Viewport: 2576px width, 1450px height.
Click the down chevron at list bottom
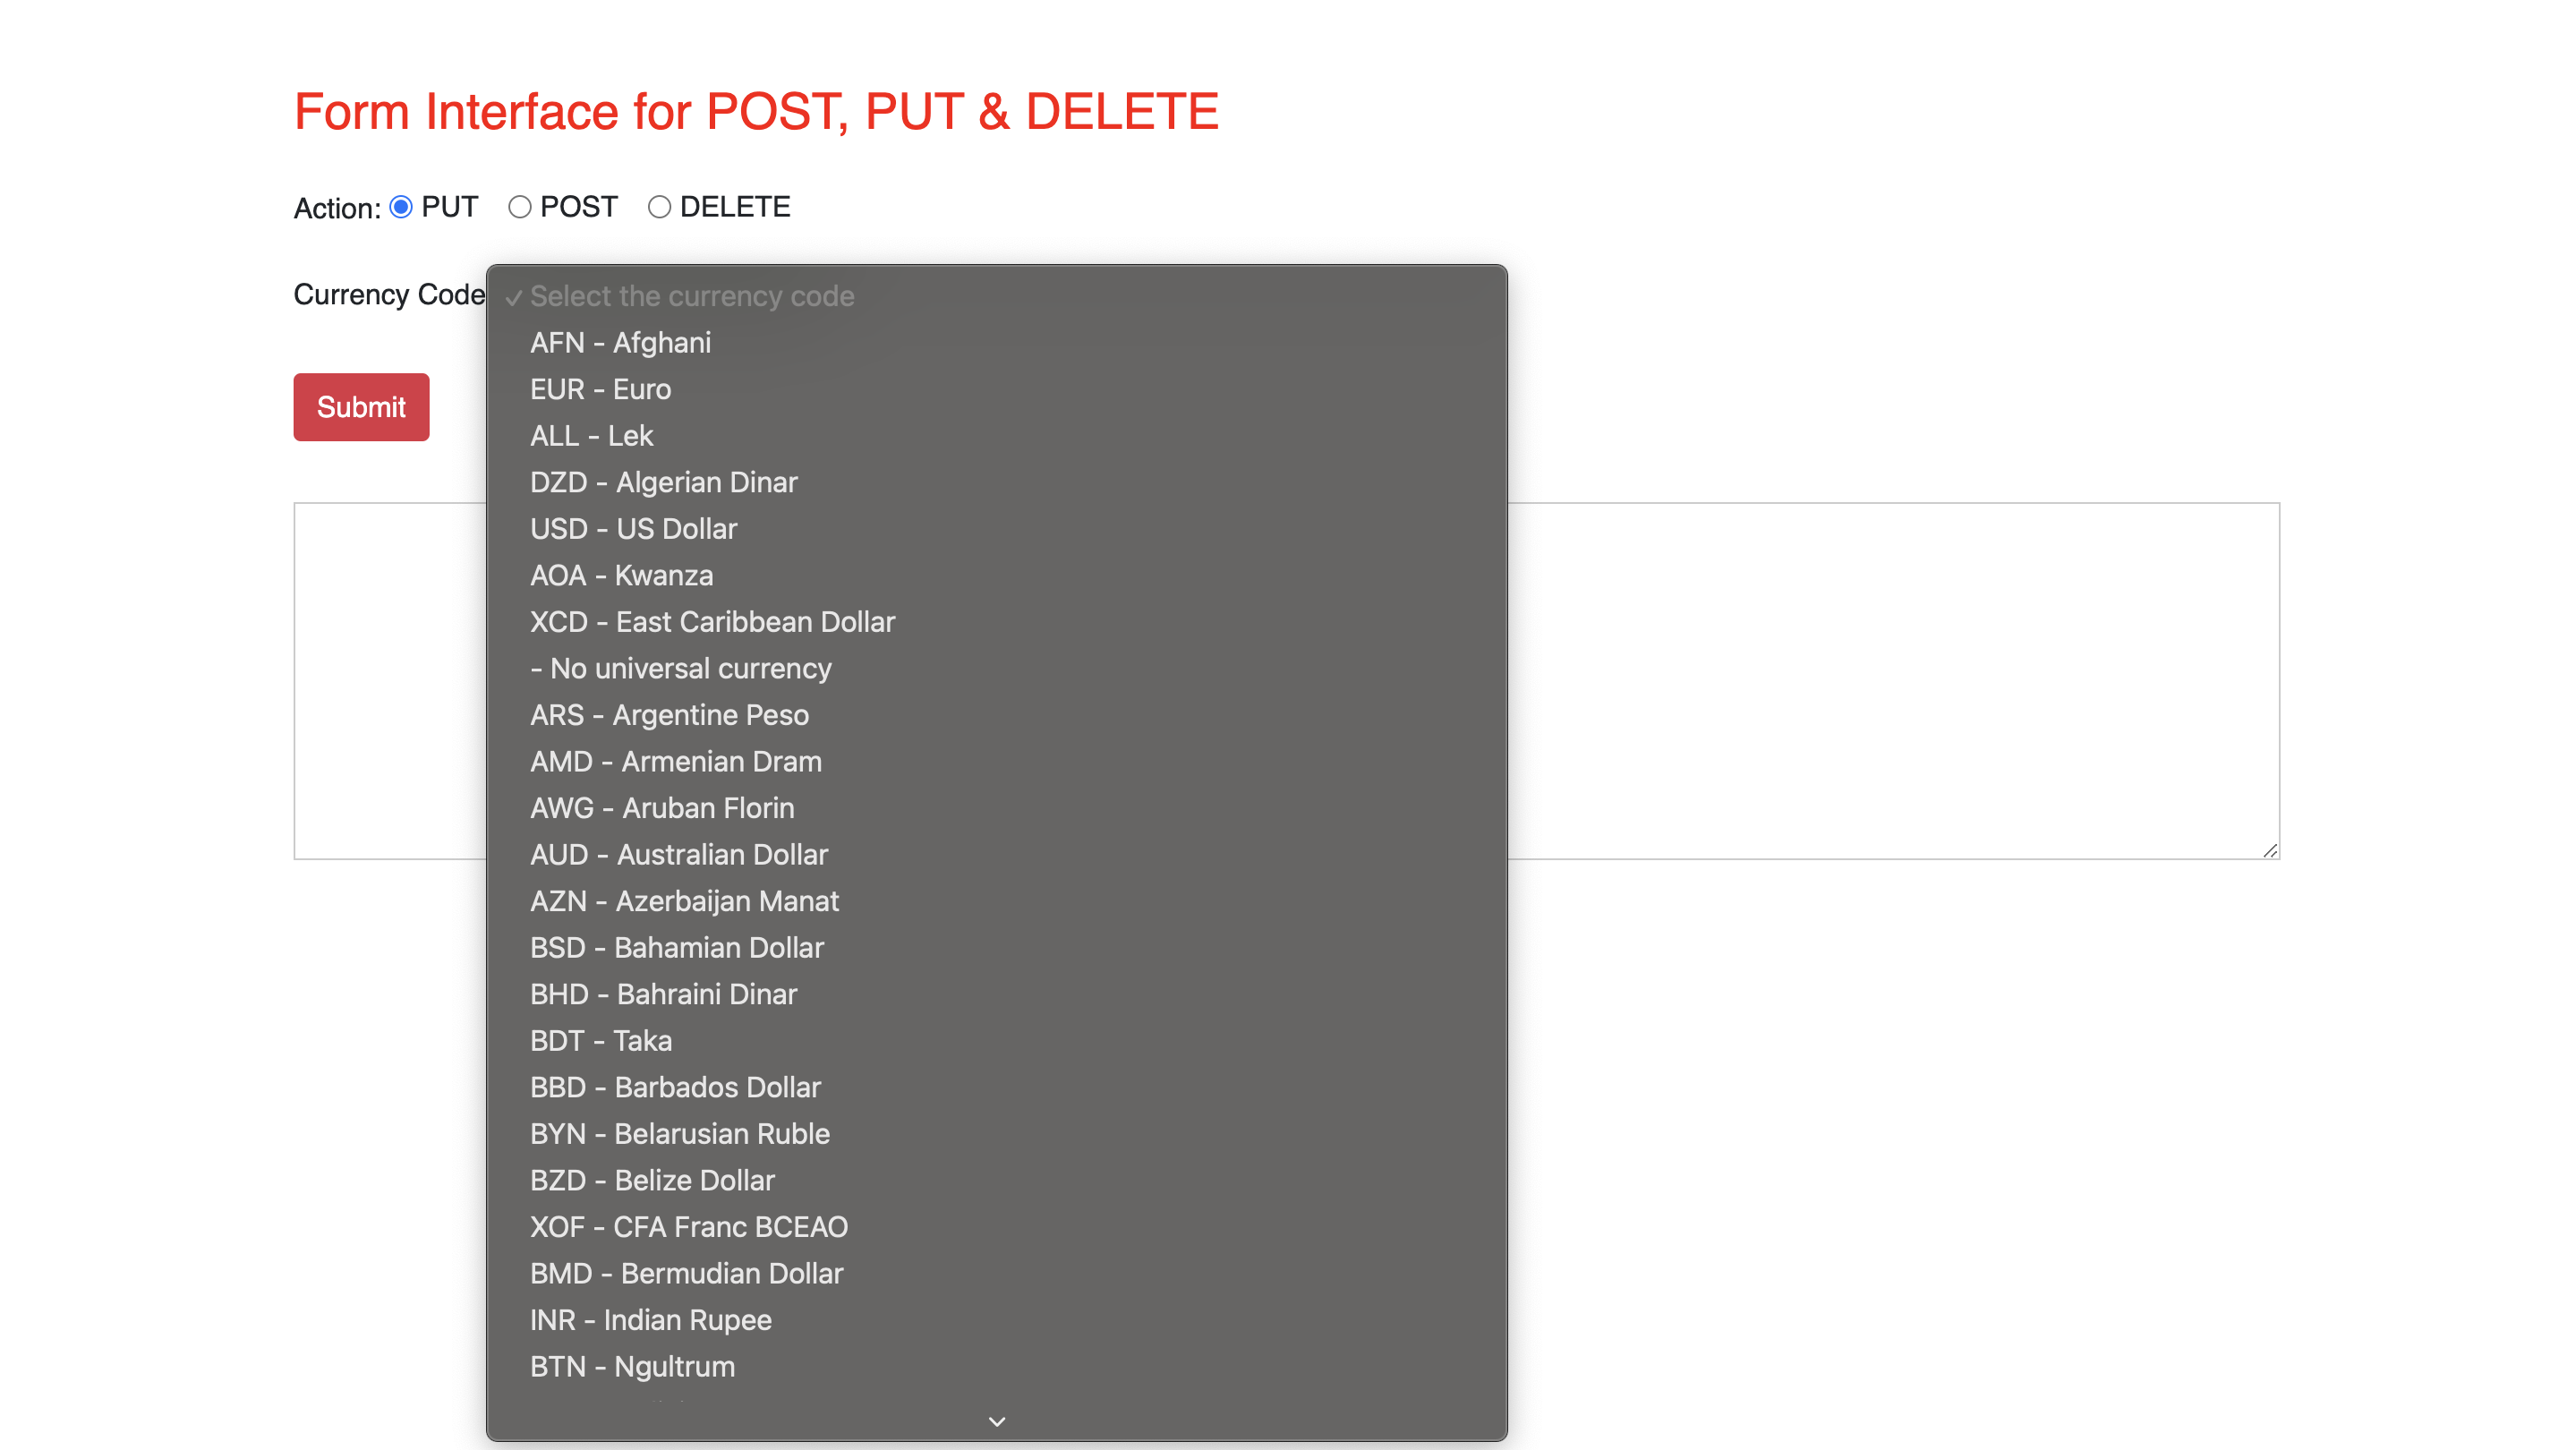[x=996, y=1421]
